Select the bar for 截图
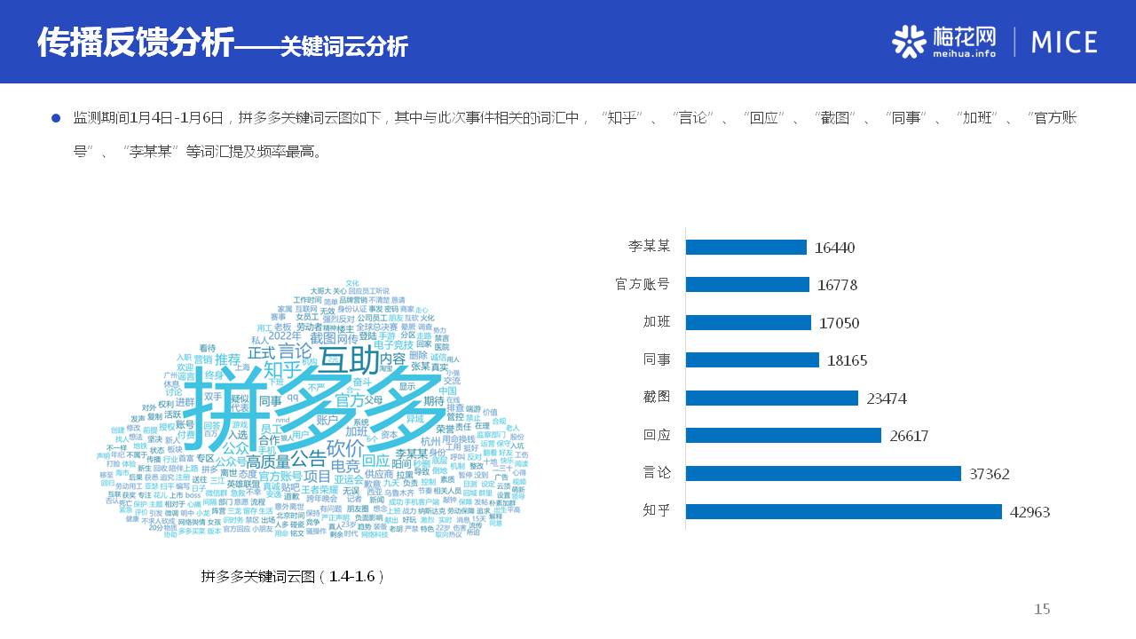The height and width of the screenshot is (639, 1136). click(x=771, y=398)
